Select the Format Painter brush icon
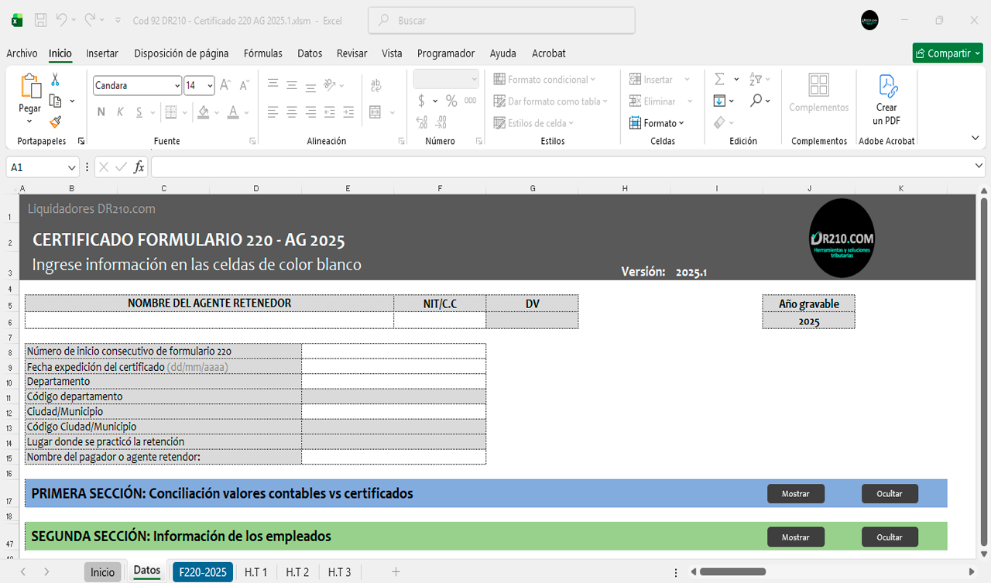The width and height of the screenshot is (991, 583). (55, 122)
